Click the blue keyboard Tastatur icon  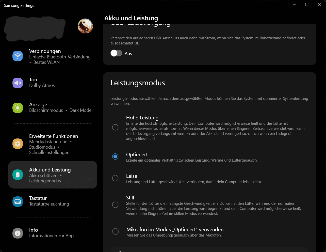click(18, 201)
